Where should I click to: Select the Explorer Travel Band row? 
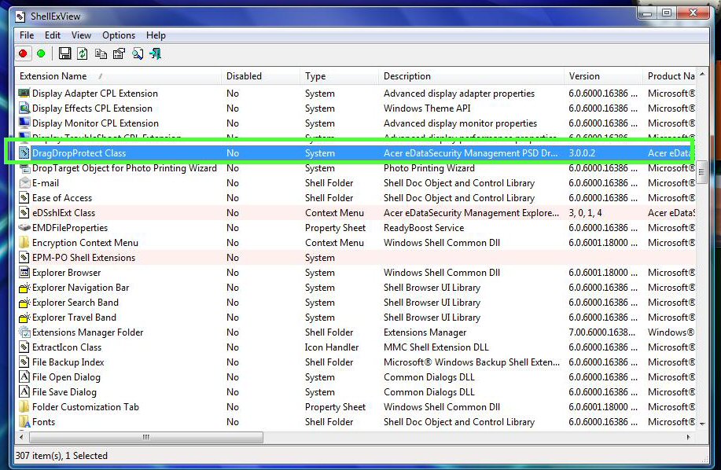pos(356,318)
